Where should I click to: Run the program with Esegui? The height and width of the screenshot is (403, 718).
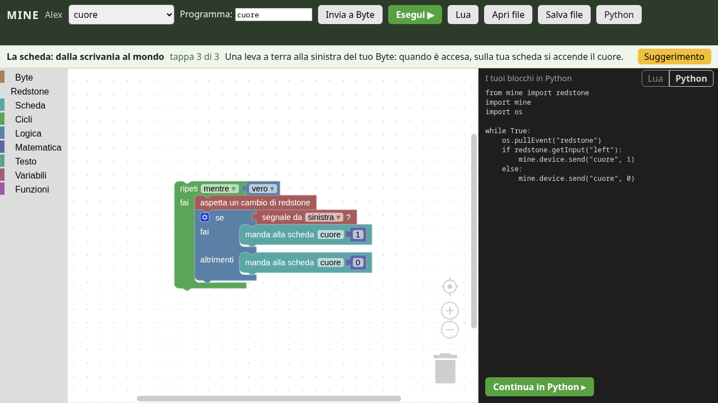415,15
